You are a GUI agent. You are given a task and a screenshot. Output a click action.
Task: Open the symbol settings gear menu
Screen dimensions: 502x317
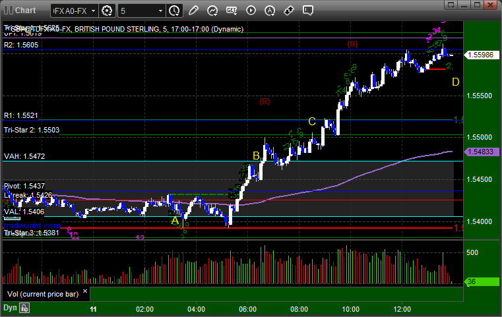[x=107, y=11]
